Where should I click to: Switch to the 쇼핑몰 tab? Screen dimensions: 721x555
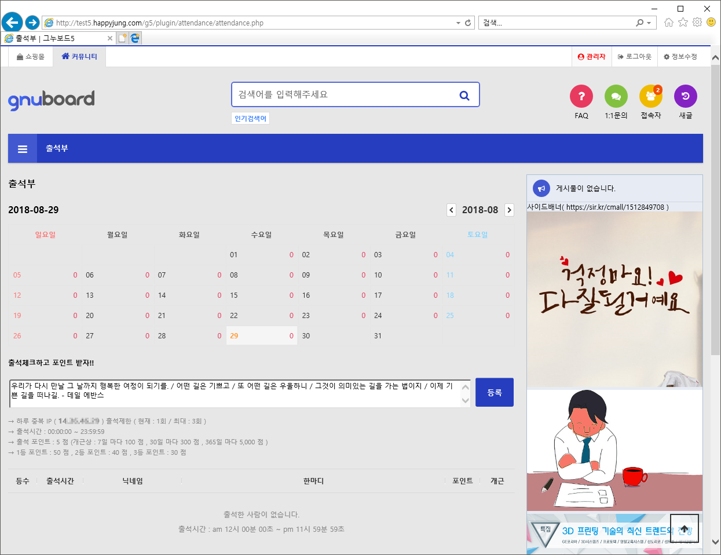tap(31, 57)
